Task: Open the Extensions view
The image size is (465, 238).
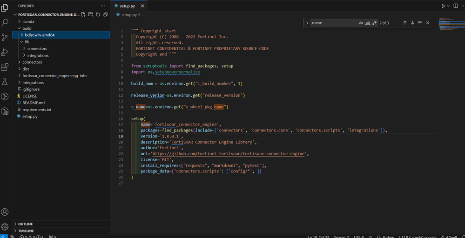Action: [5, 67]
